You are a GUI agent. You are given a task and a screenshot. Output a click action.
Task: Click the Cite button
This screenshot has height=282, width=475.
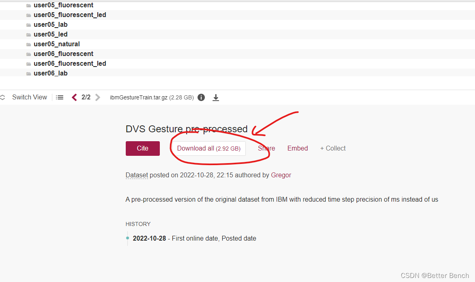pos(143,149)
